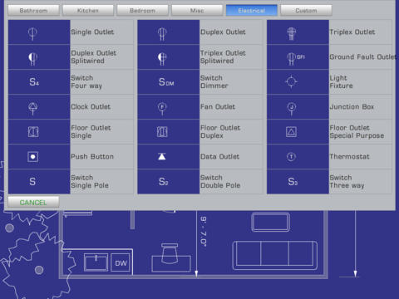
Task: Select the Triplex Outlet Splitwired icon
Action: coord(162,58)
